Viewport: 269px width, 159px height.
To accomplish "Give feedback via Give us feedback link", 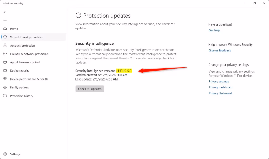I will click(x=220, y=50).
